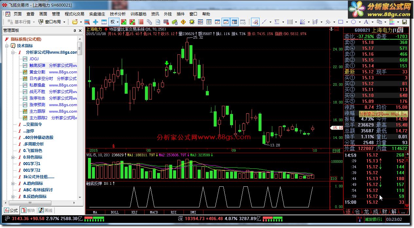Image resolution: width=414 pixels, height=228 pixels.
Task: Click the blue crosshair move icon
Action: click(x=96, y=22)
